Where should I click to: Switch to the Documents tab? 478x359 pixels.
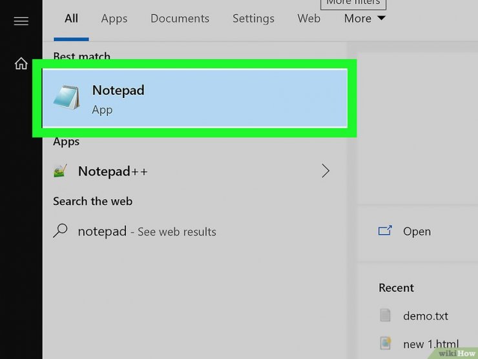180,19
